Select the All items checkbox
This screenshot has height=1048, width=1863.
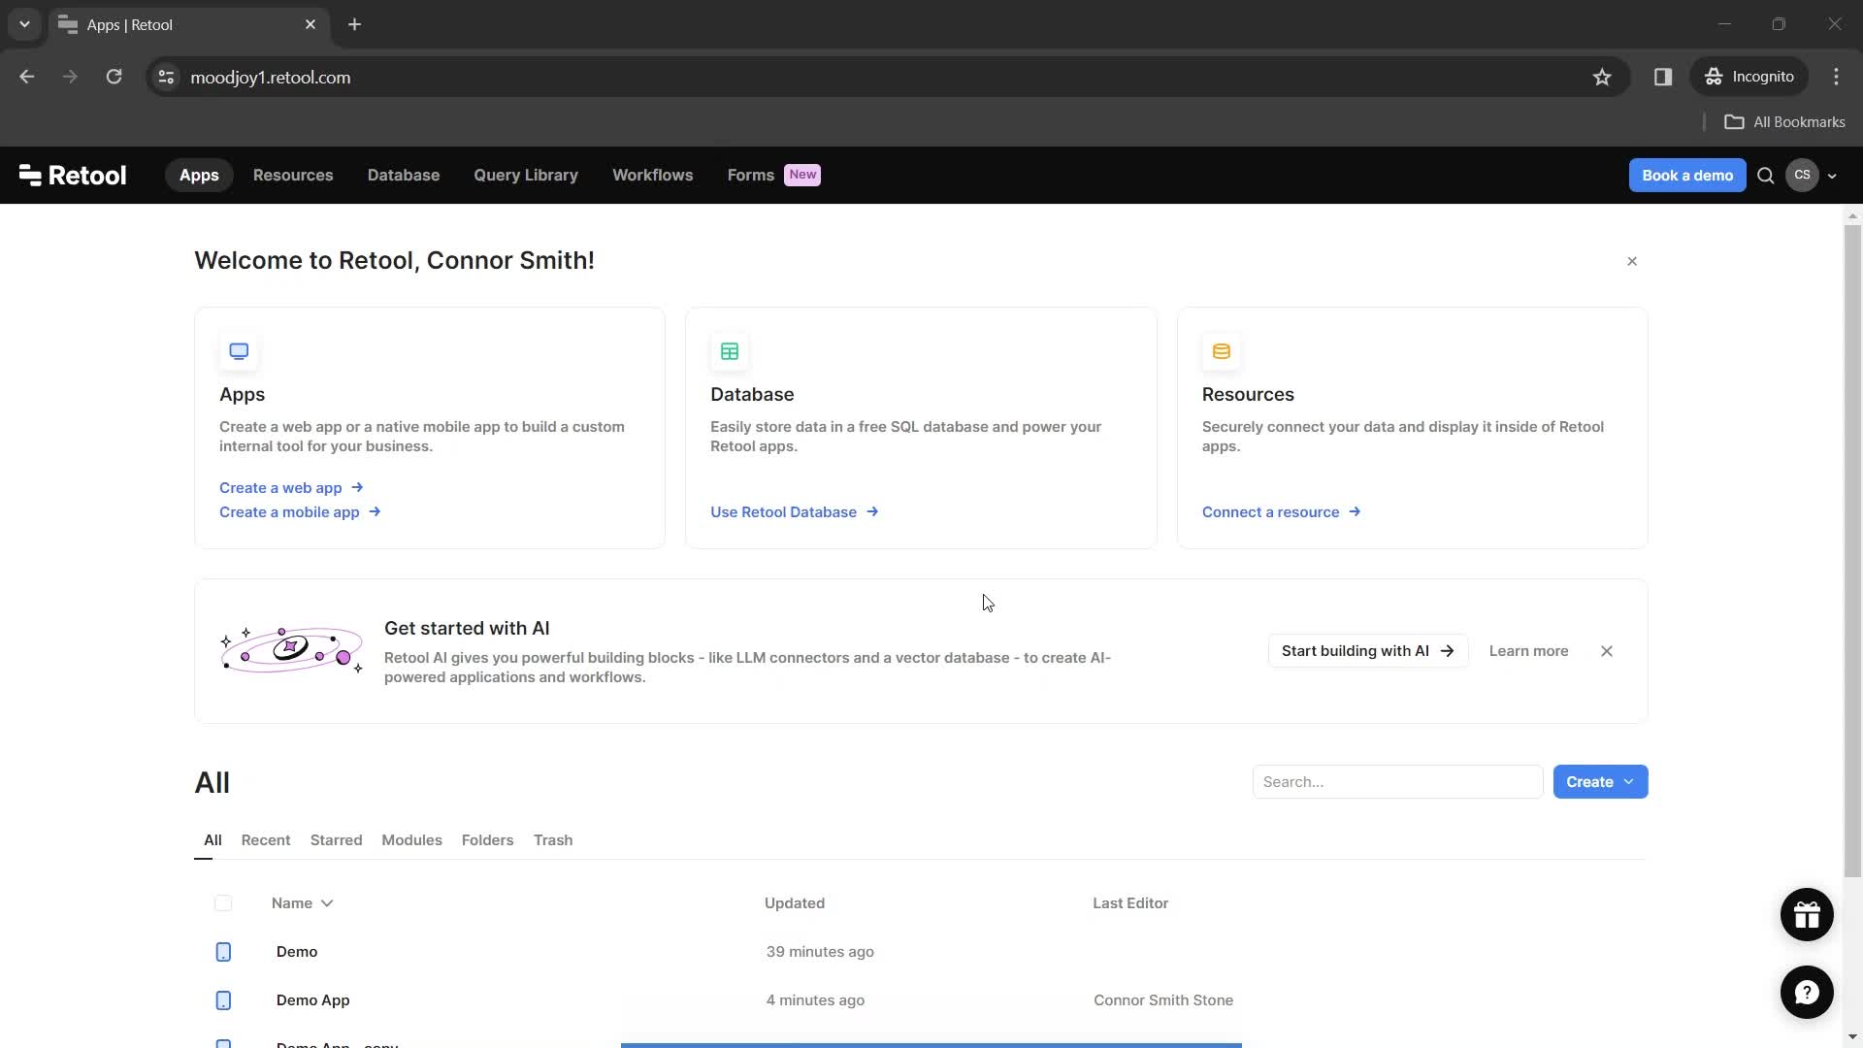pos(224,902)
